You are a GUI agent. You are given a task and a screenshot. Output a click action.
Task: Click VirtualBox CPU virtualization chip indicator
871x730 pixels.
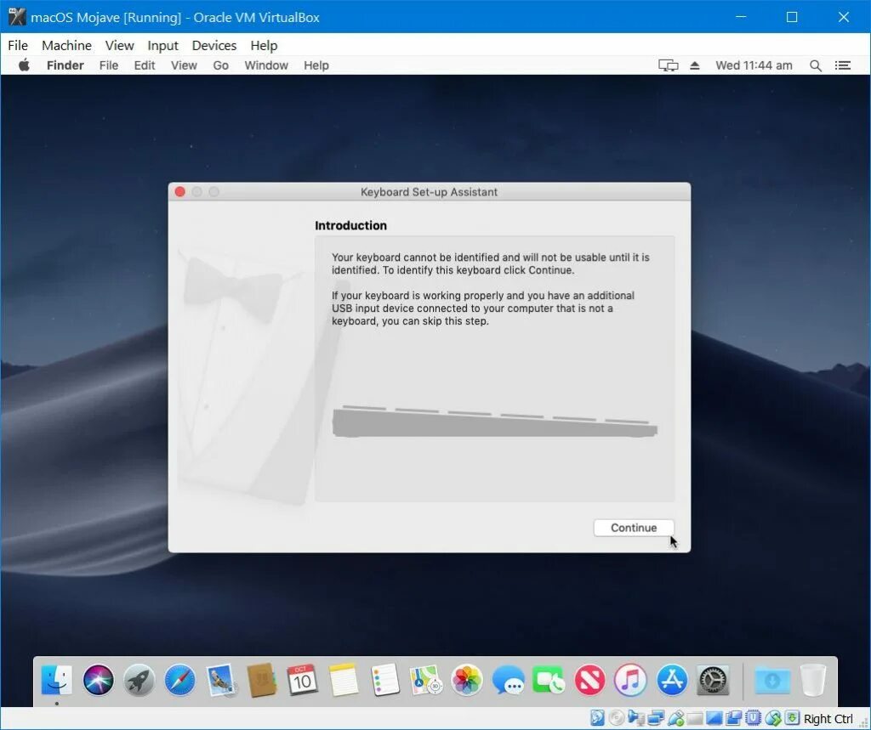pos(754,718)
